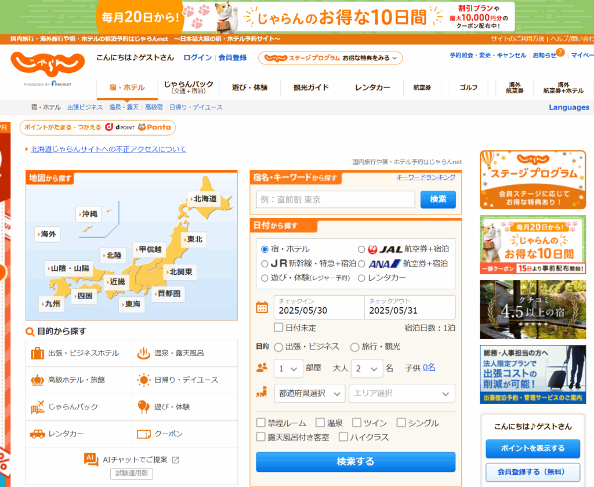
Task: Click the day-use sun icon
Action: click(x=144, y=380)
